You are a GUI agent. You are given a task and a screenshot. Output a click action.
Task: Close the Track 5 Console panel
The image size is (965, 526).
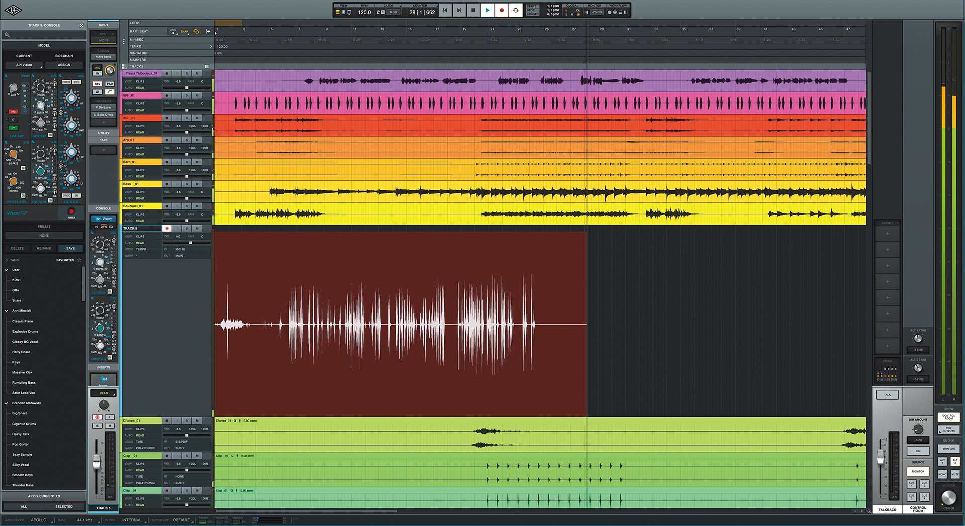(x=81, y=25)
